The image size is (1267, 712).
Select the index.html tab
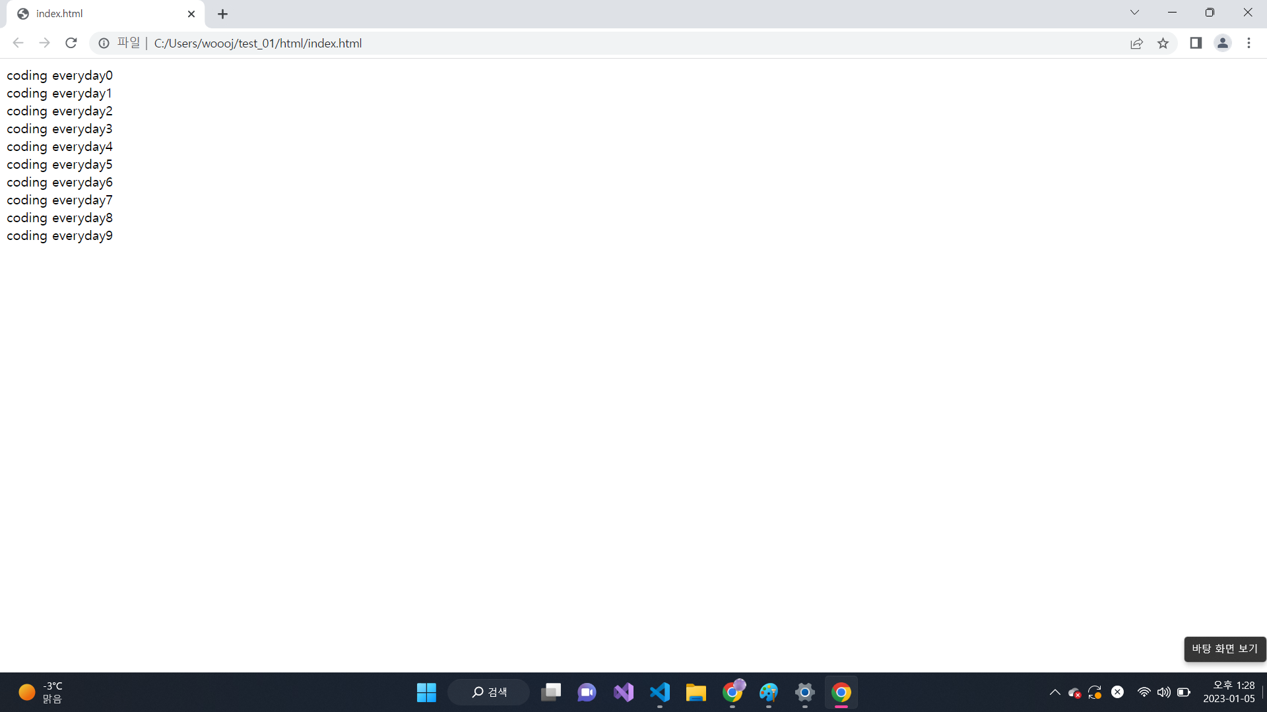tap(99, 14)
